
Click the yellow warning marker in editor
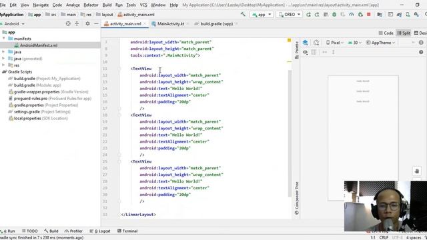pyautogui.click(x=289, y=40)
